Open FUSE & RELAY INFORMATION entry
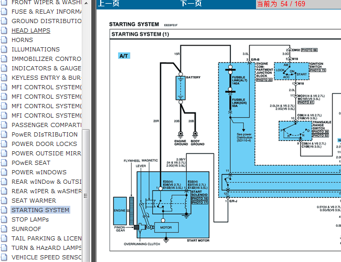Viewport: 341px width, 262px height. 47,12
